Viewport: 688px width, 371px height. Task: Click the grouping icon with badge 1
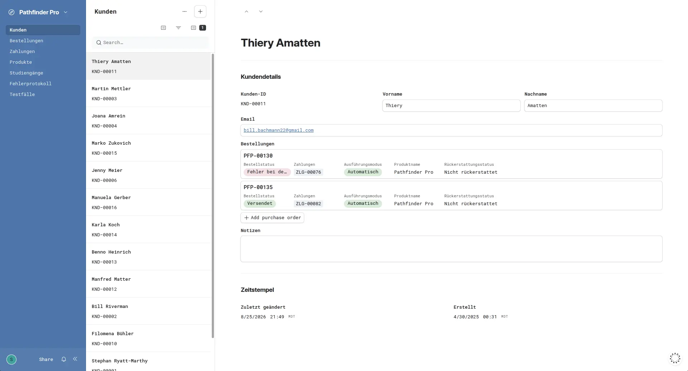tap(198, 28)
